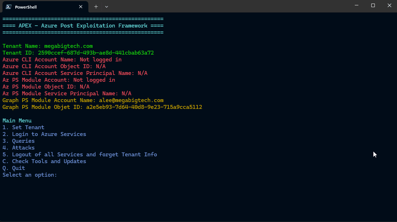
Task: Minimize the terminal window
Action: 357,5
